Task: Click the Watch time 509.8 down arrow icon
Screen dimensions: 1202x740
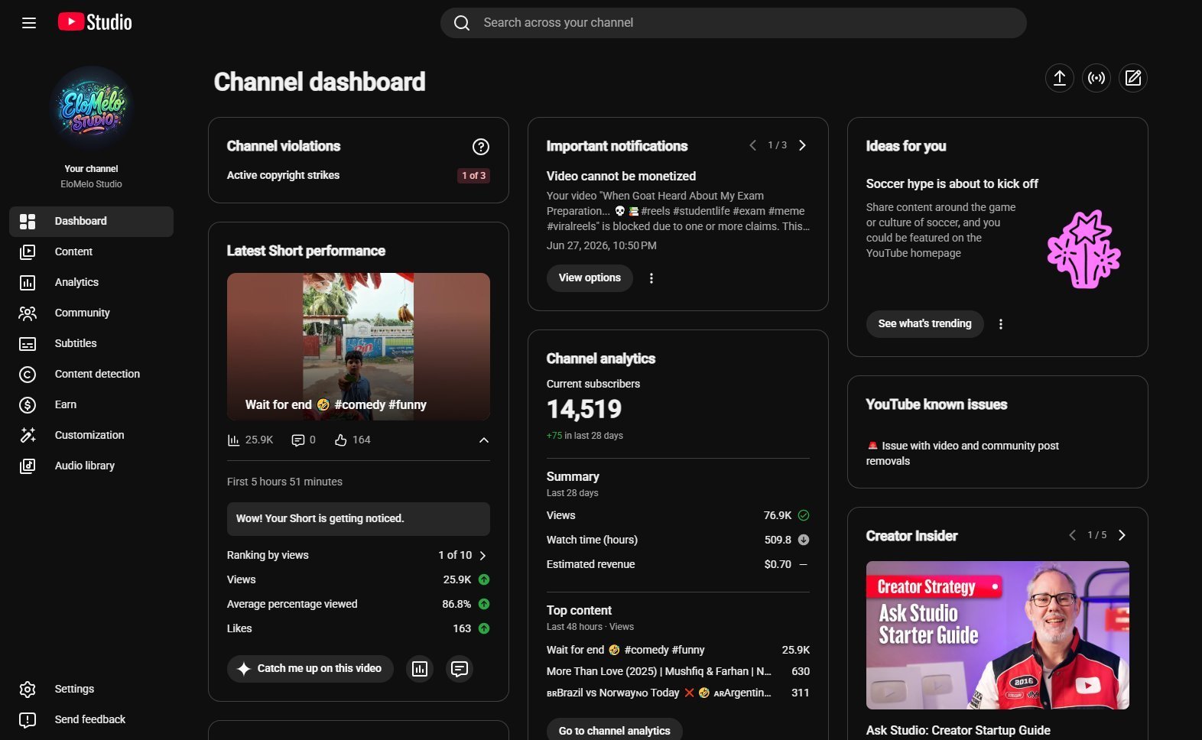Action: (804, 540)
